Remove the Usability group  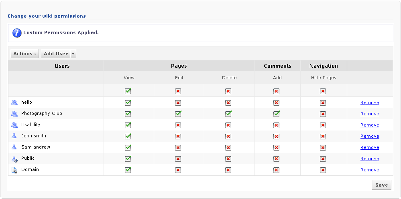coord(370,125)
